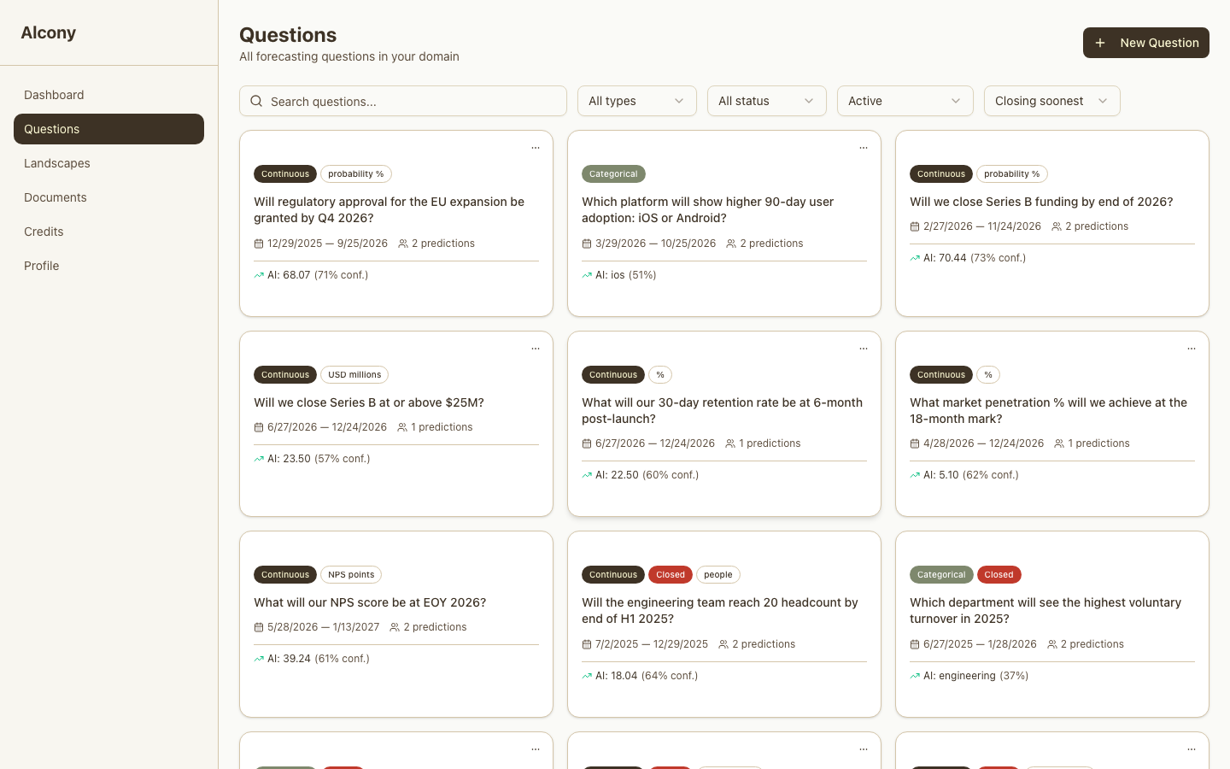Click the magnifier icon in the search box
Image resolution: width=1230 pixels, height=769 pixels.
[256, 101]
